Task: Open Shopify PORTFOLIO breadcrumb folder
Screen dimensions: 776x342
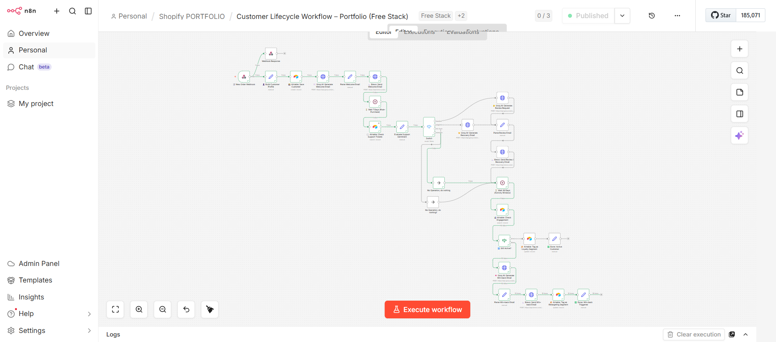Action: 192,16
